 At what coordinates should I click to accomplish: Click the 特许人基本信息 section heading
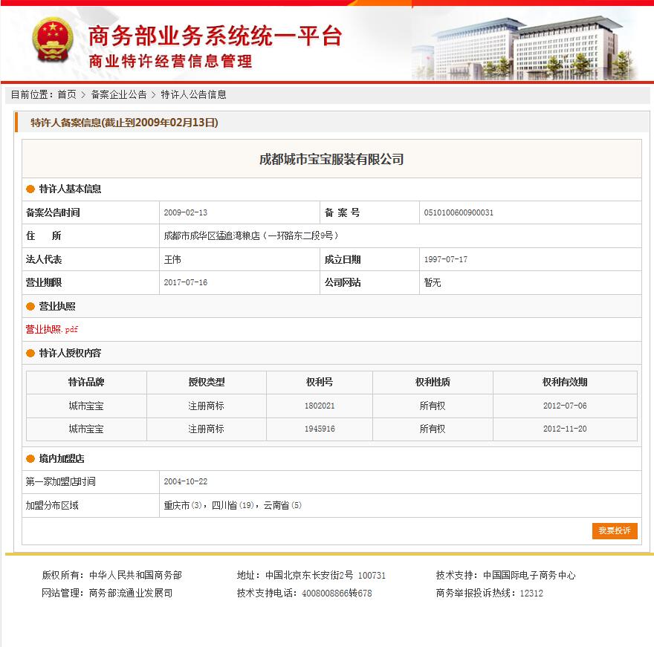point(70,189)
